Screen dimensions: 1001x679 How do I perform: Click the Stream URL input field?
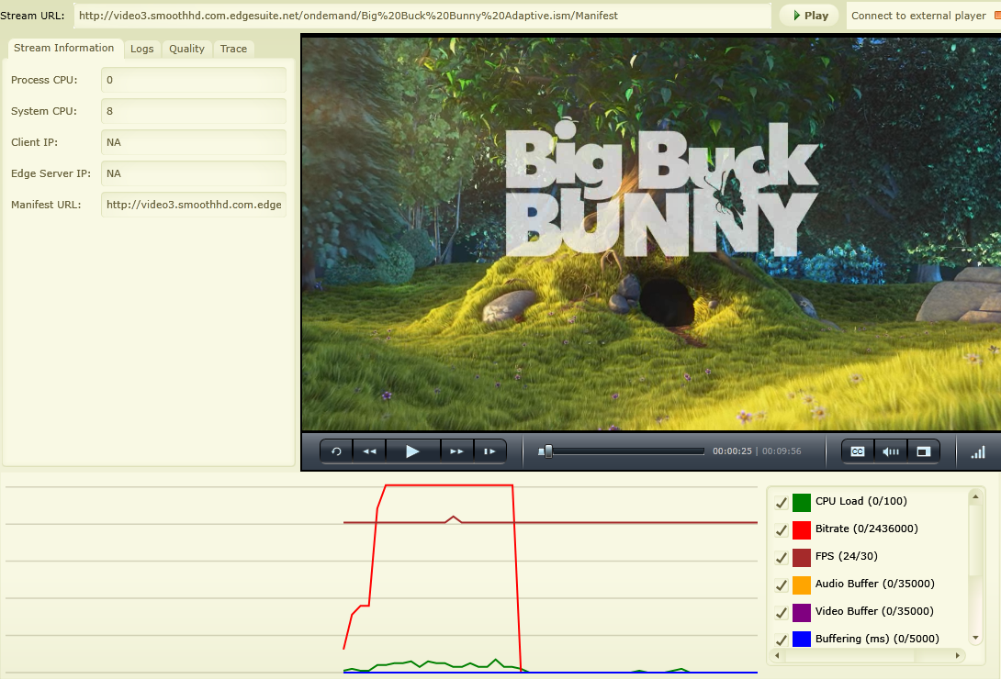pyautogui.click(x=422, y=16)
